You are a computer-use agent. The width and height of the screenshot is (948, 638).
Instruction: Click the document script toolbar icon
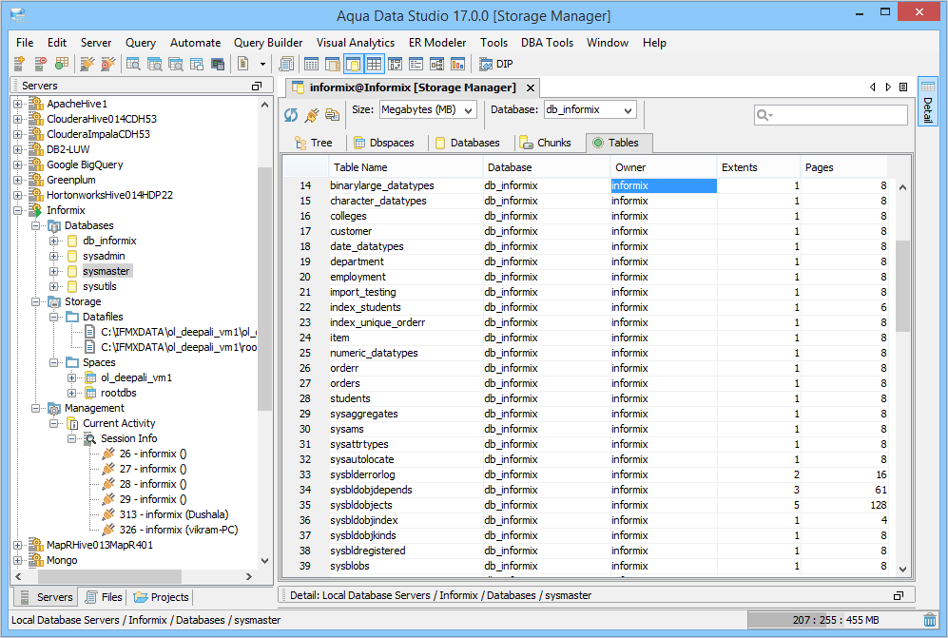point(243,64)
